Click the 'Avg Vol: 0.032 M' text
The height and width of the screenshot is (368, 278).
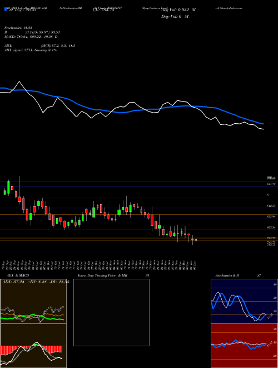[x=178, y=10]
